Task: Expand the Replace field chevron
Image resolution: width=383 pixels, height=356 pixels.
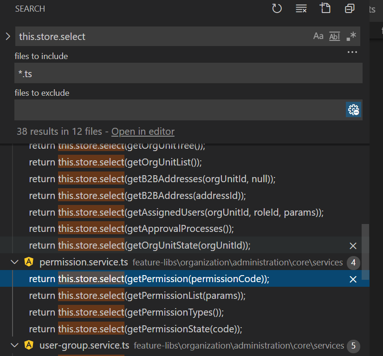Action: point(7,36)
